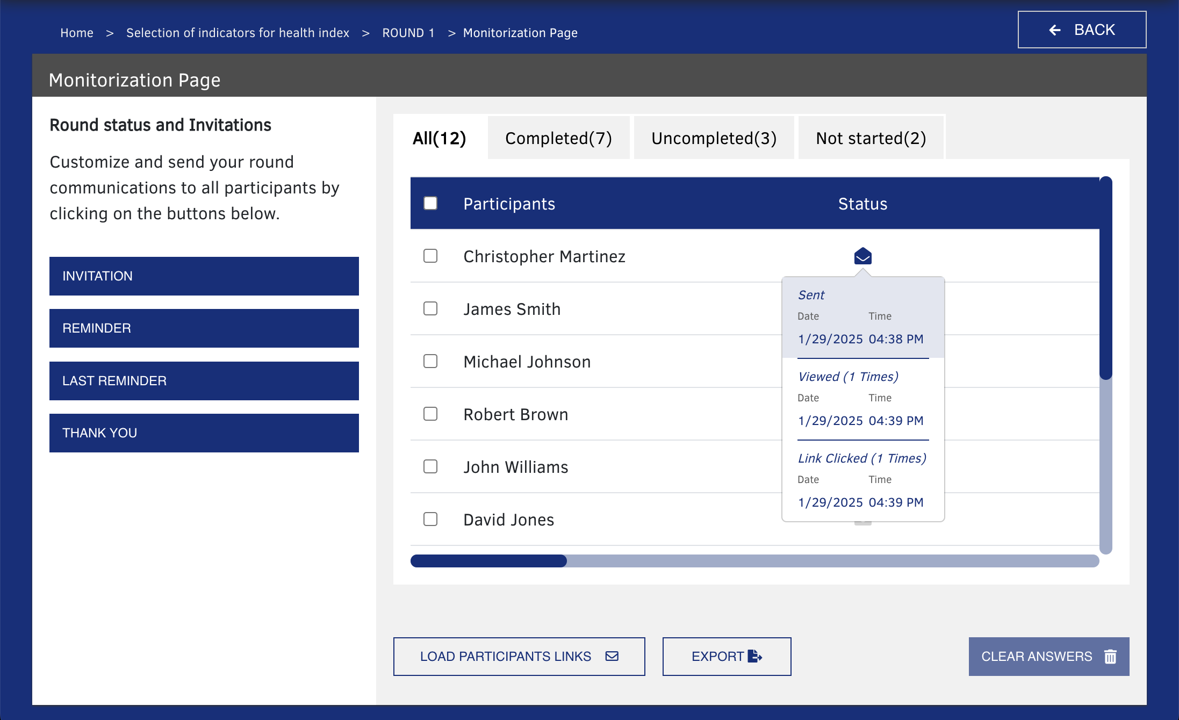Image resolution: width=1179 pixels, height=720 pixels.
Task: Click the EXPORT button
Action: pyautogui.click(x=727, y=657)
